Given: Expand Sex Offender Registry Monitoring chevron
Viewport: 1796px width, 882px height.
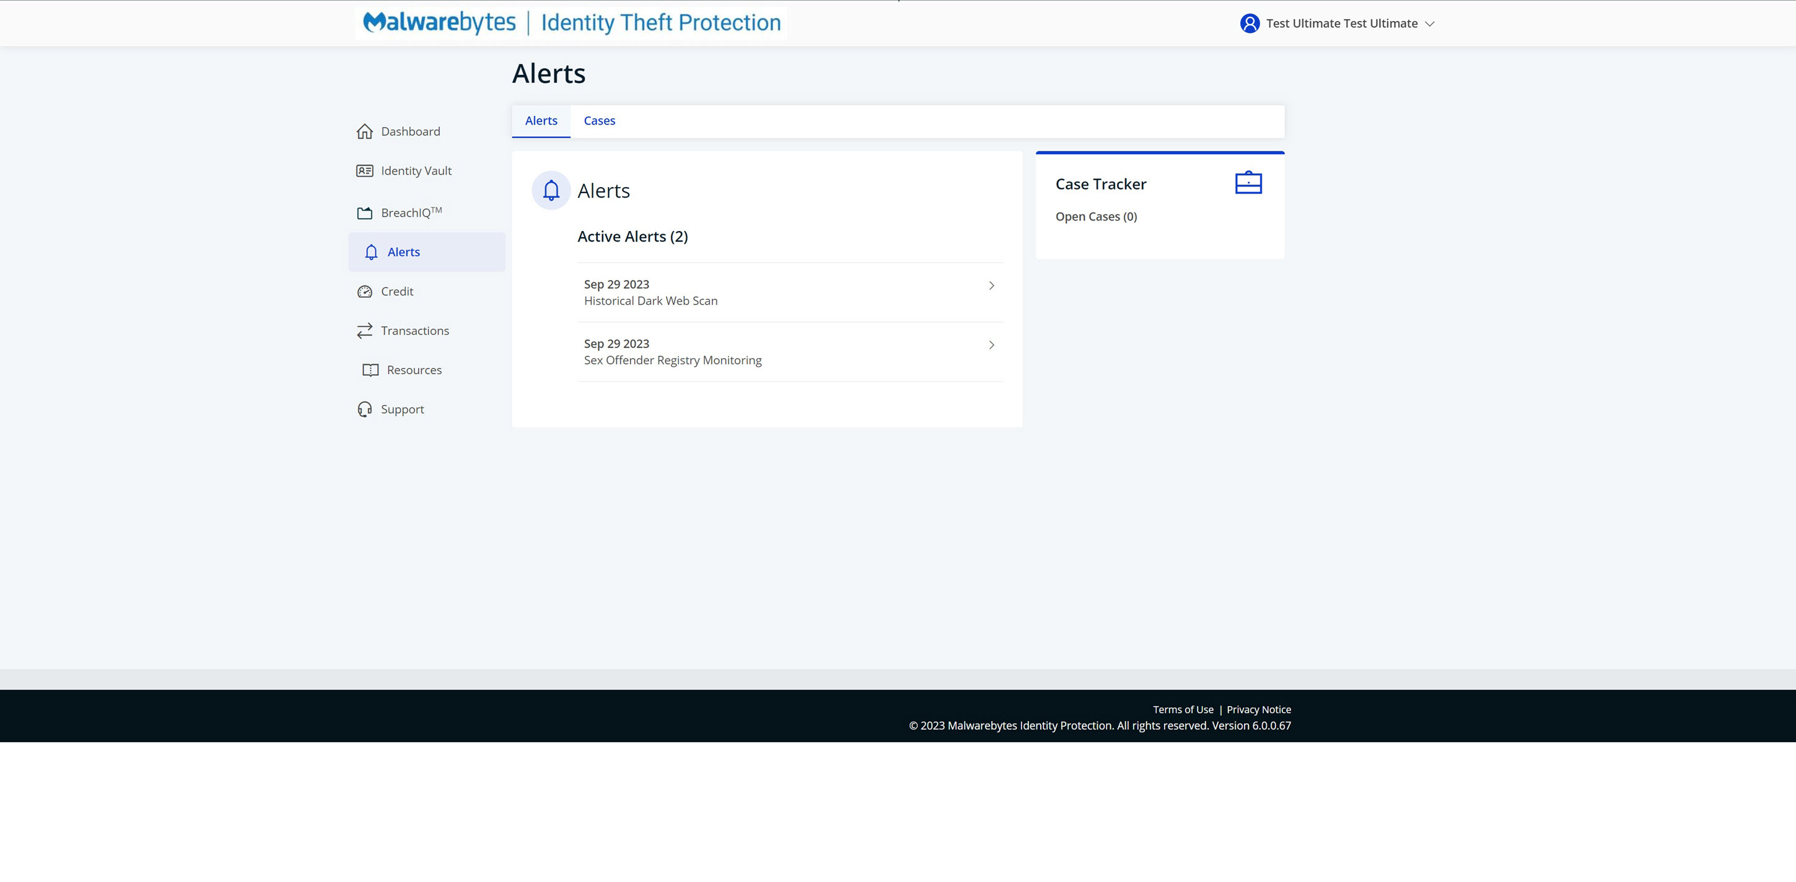Looking at the screenshot, I should [991, 345].
